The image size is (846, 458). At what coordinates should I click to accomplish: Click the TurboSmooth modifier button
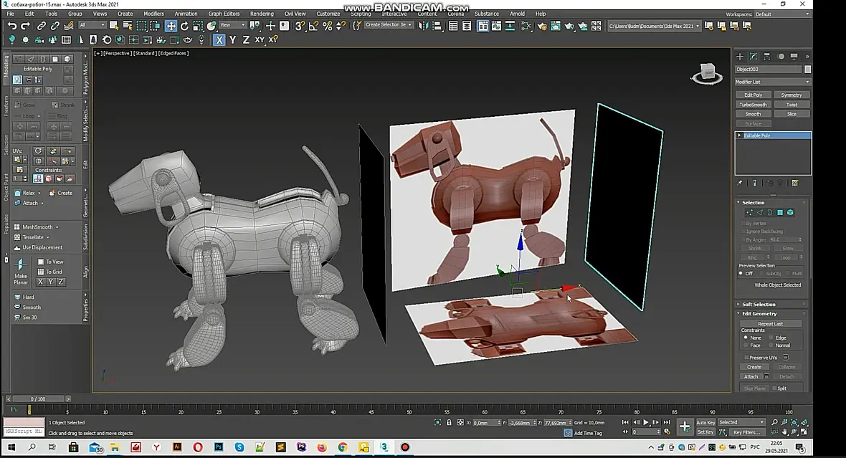click(x=753, y=105)
